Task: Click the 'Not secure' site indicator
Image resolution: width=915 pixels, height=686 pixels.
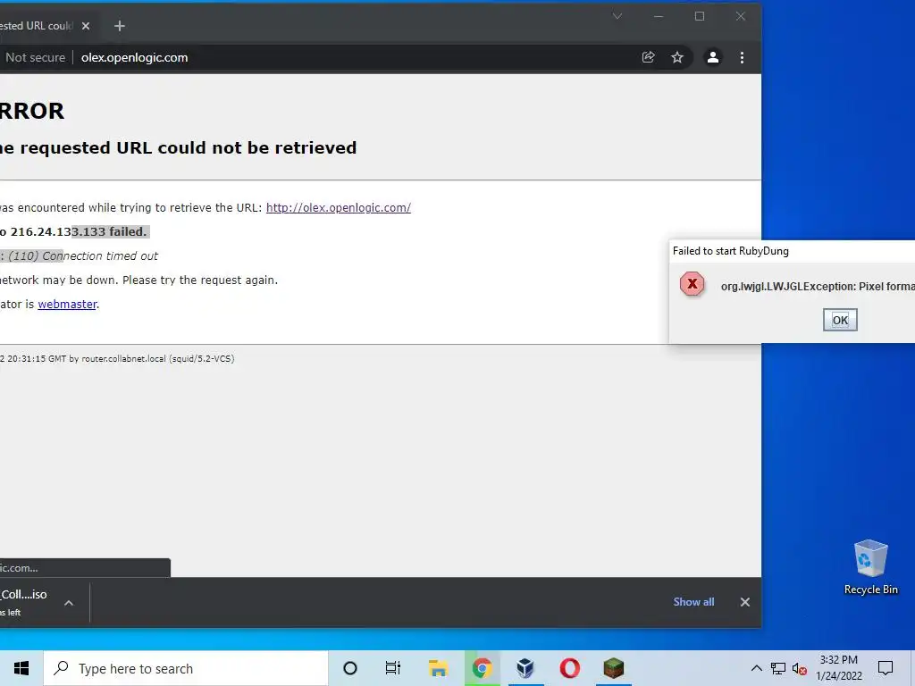Action: pyautogui.click(x=35, y=57)
